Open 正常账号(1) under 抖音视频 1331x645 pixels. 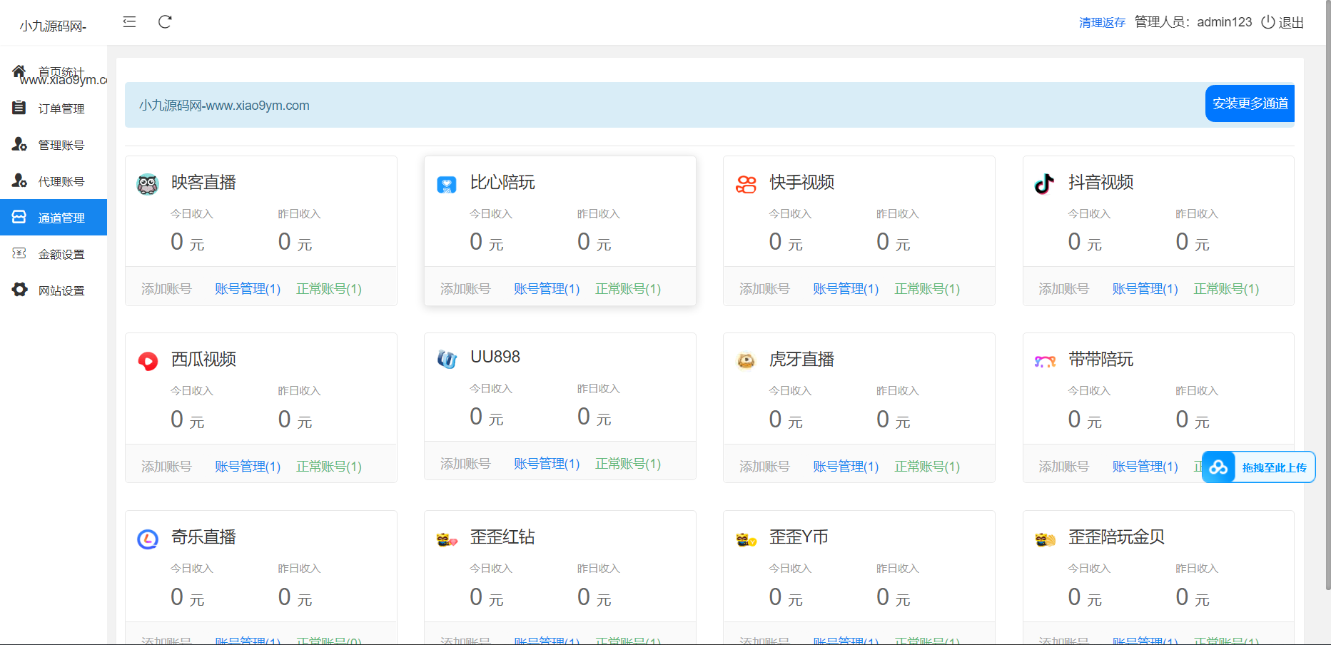coord(1226,289)
